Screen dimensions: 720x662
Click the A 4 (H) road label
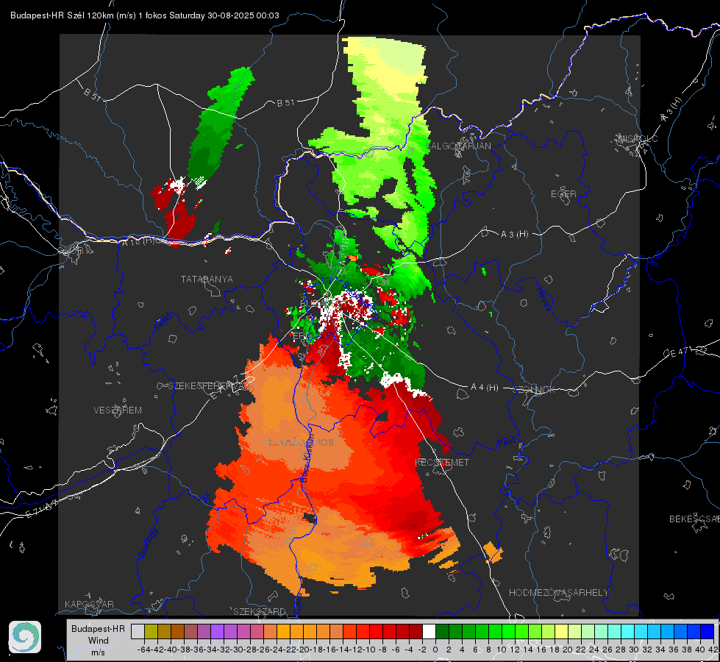485,388
